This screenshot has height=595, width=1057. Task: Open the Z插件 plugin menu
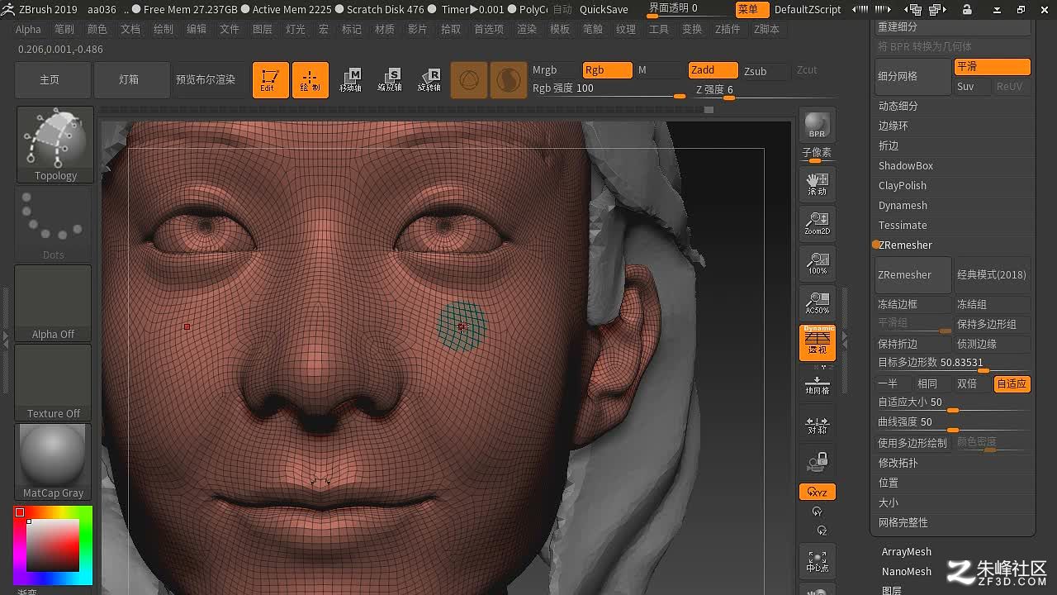(x=728, y=29)
